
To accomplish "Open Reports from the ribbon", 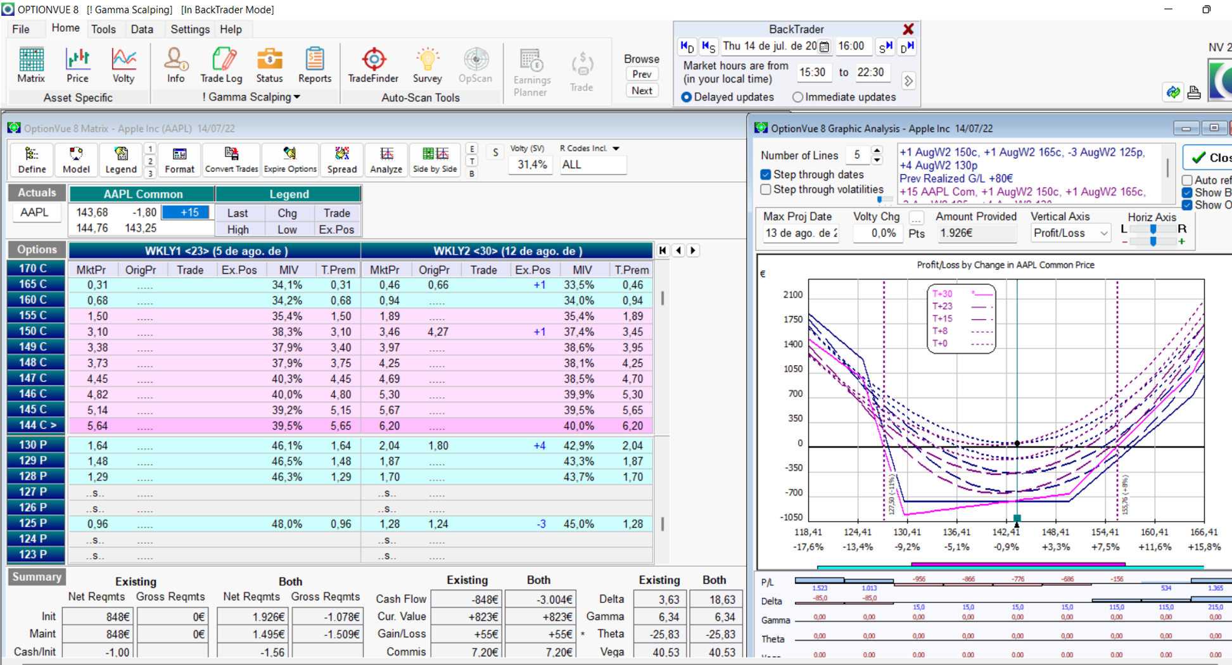I will pos(315,65).
